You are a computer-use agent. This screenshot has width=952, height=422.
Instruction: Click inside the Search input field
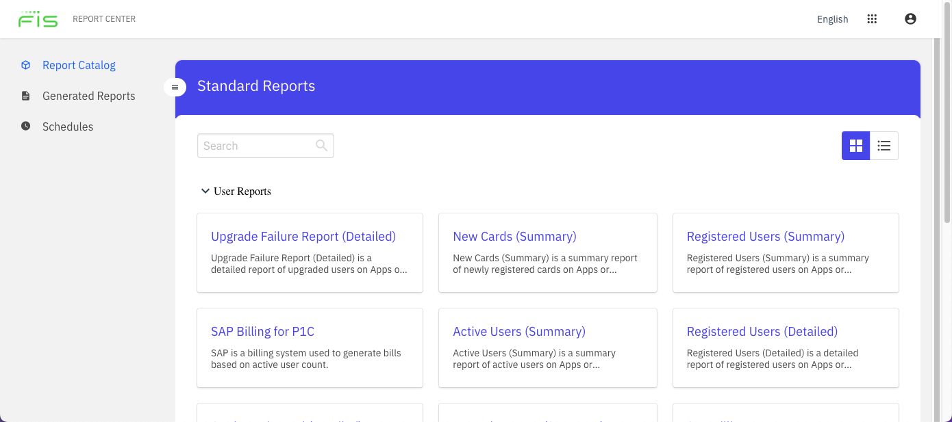pyautogui.click(x=257, y=145)
